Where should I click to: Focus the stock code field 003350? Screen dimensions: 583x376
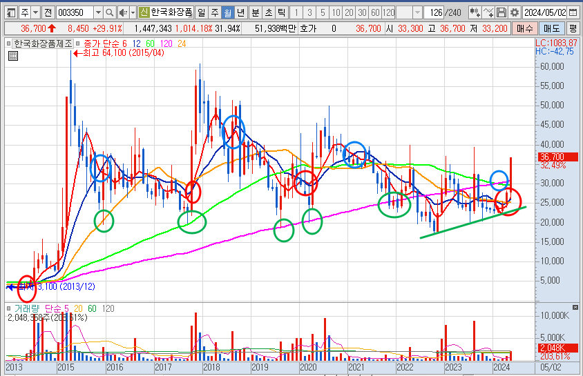pos(75,13)
